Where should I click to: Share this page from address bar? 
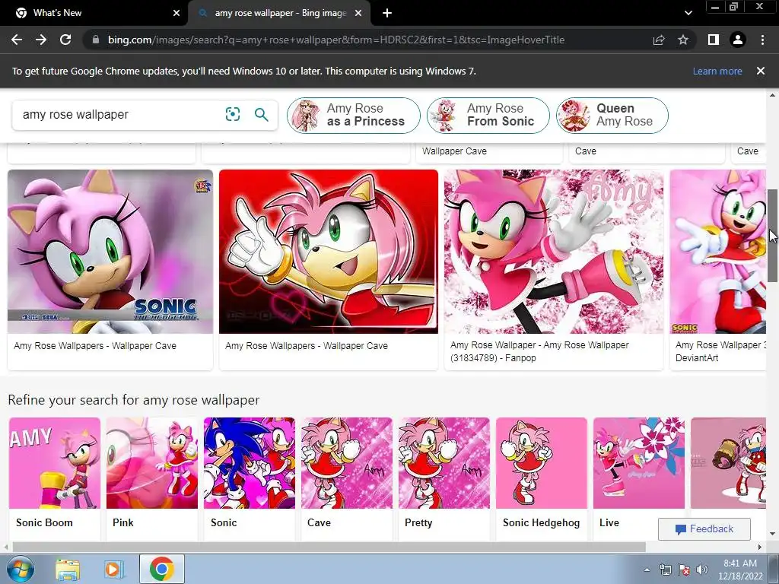click(659, 40)
